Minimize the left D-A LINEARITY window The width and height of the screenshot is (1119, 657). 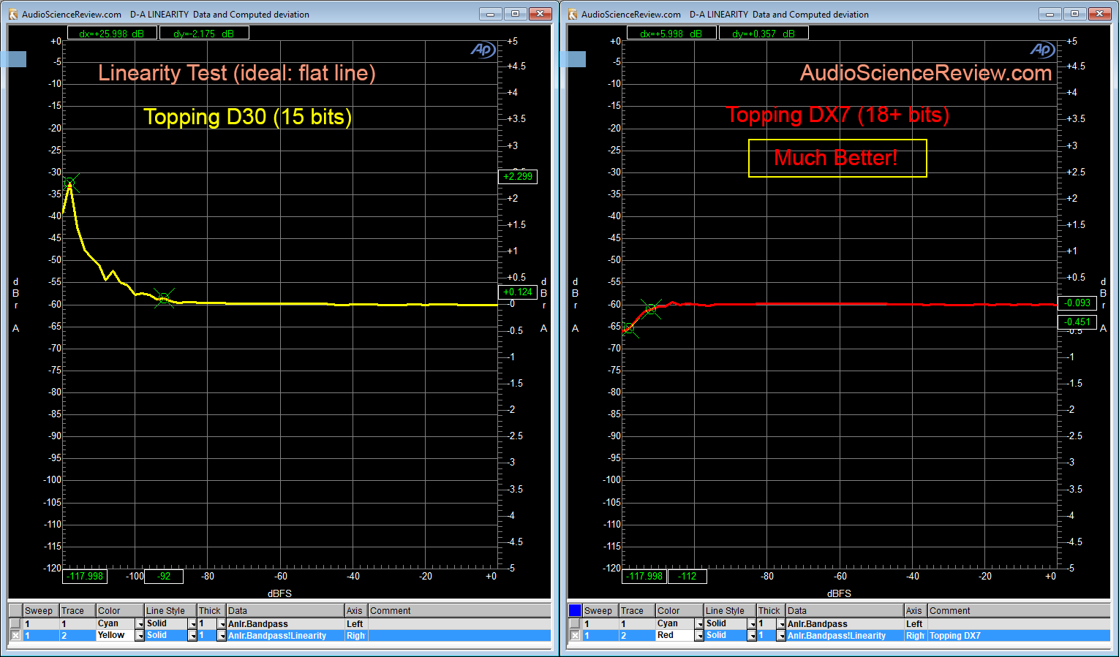pos(490,14)
